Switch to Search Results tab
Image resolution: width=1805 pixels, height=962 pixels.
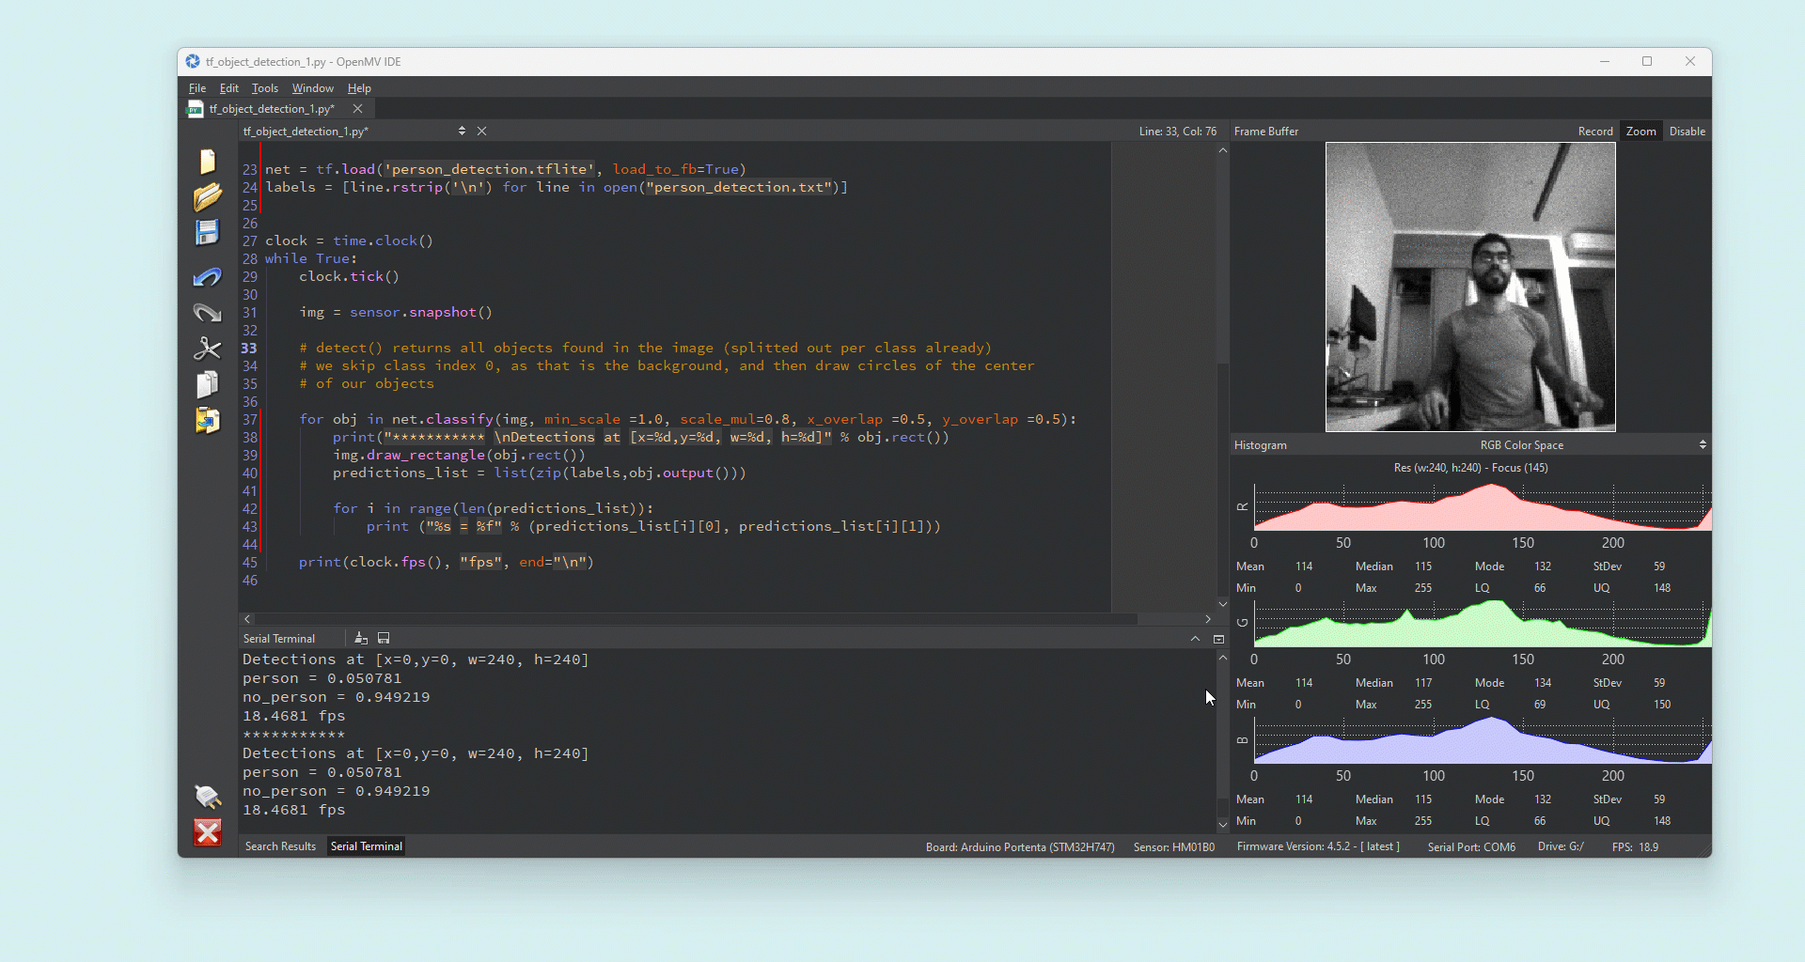[x=280, y=846]
